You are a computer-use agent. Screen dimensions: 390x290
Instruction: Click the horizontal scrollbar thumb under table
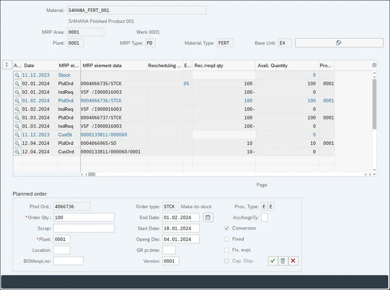coord(92,174)
